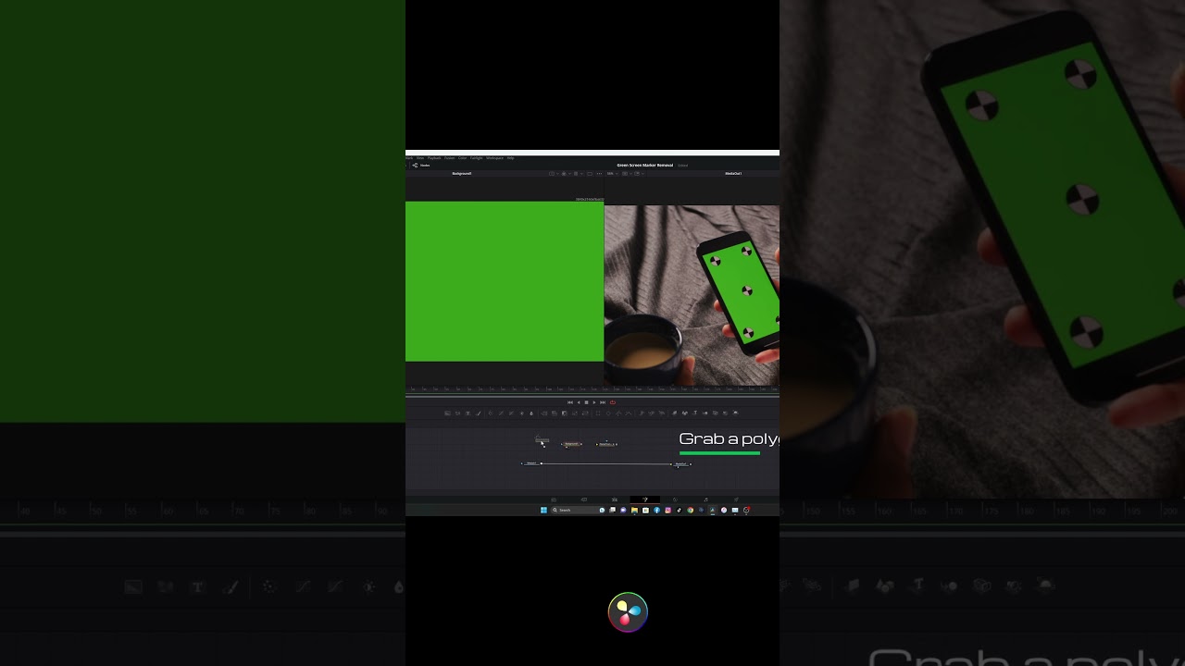
Task: Add a Color Curves node from toolbar
Action: pos(501,413)
